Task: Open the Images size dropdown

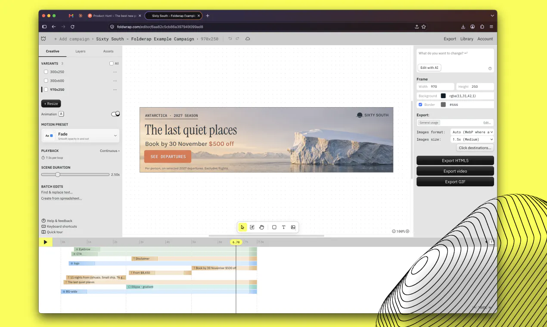Action: (x=472, y=139)
